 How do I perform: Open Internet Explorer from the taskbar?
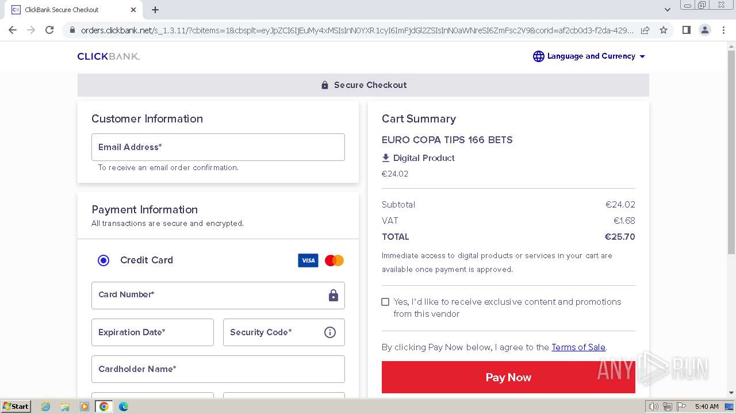click(46, 407)
